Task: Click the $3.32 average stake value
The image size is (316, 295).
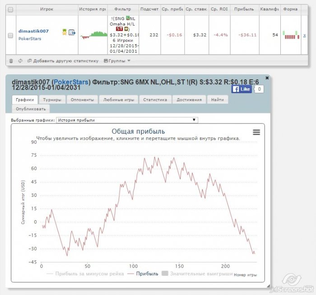Action: (x=200, y=35)
